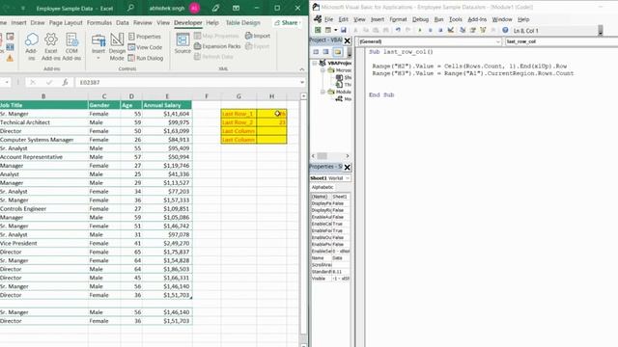The width and height of the screenshot is (618, 347).
Task: Select yellow Last Row_1 label cell
Action: pos(239,114)
